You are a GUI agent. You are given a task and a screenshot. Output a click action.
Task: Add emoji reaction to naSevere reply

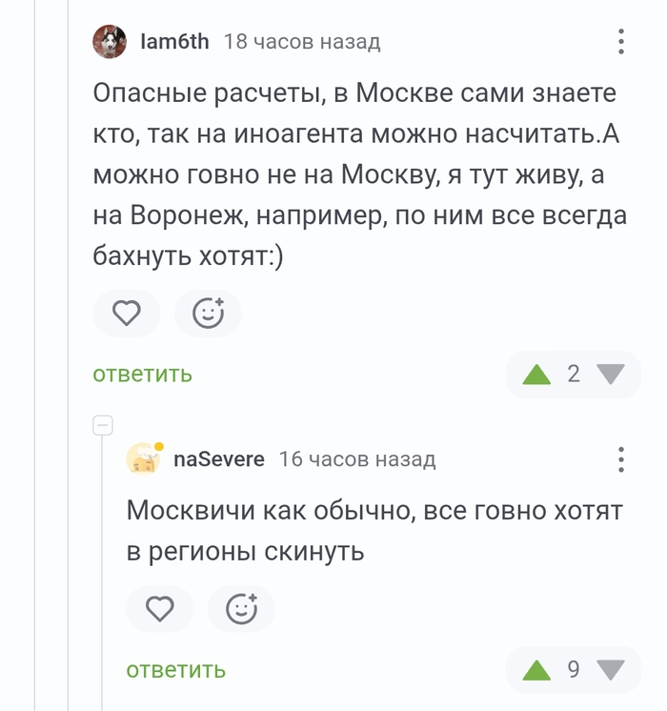[241, 609]
